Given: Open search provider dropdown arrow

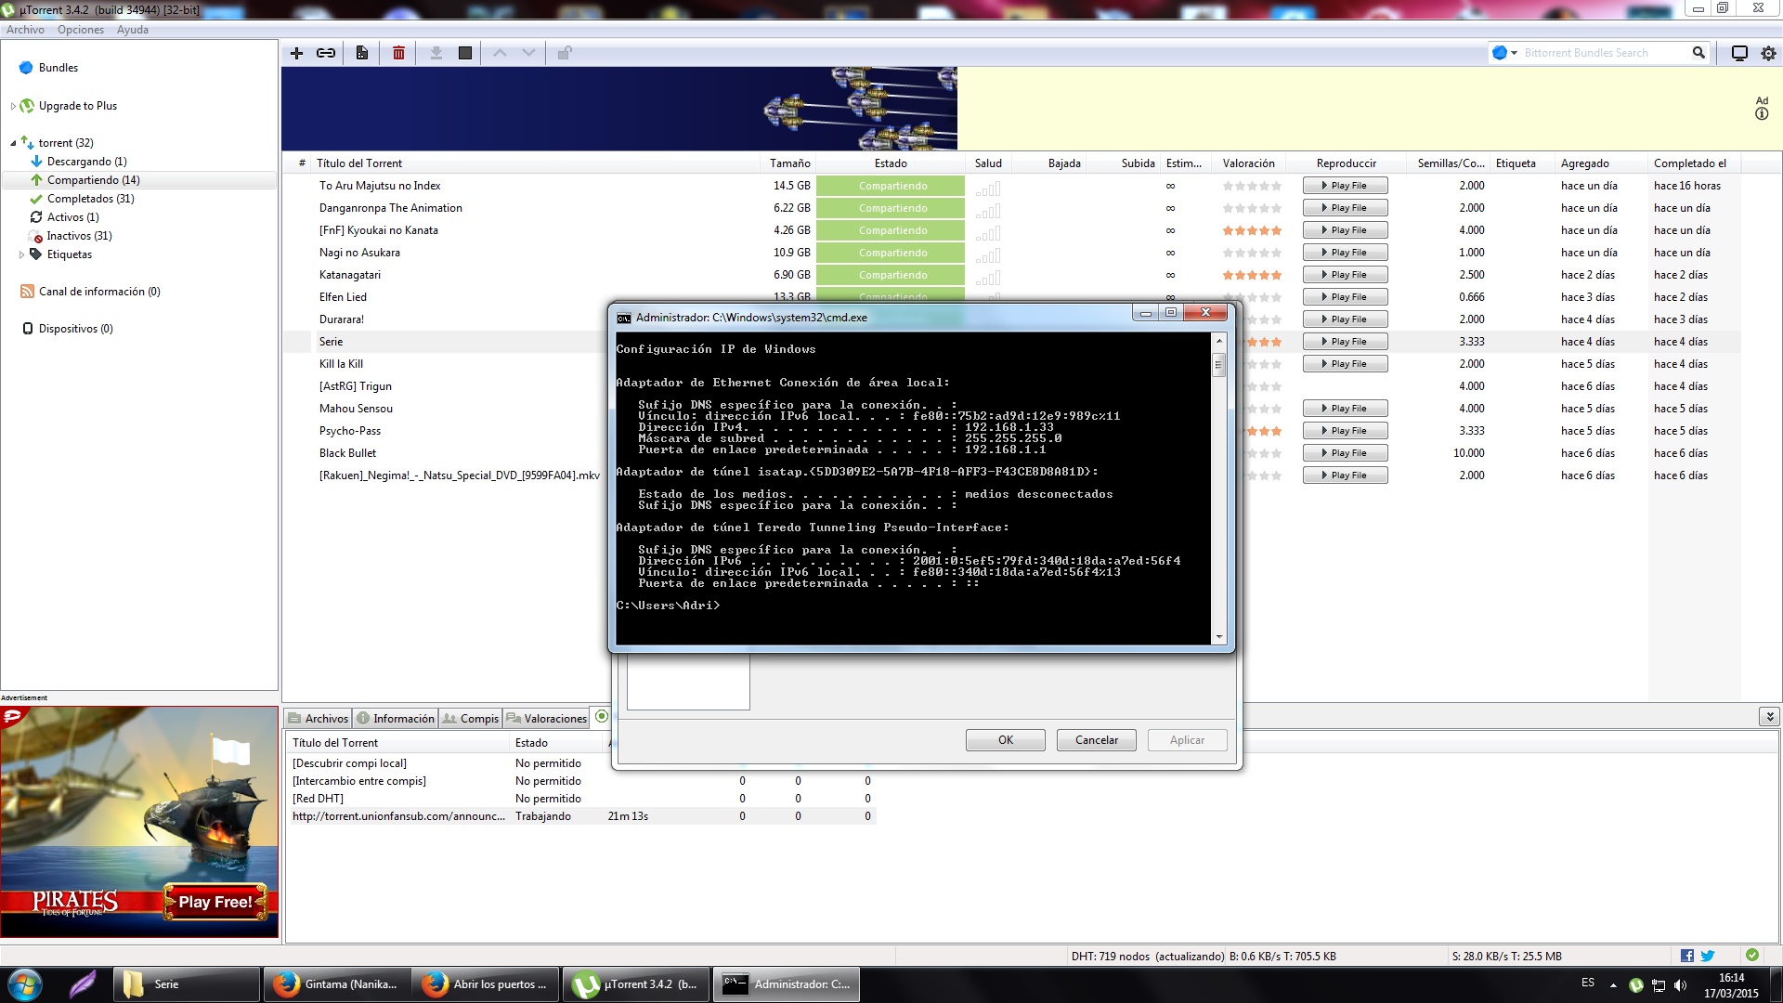Looking at the screenshot, I should coord(1515,53).
